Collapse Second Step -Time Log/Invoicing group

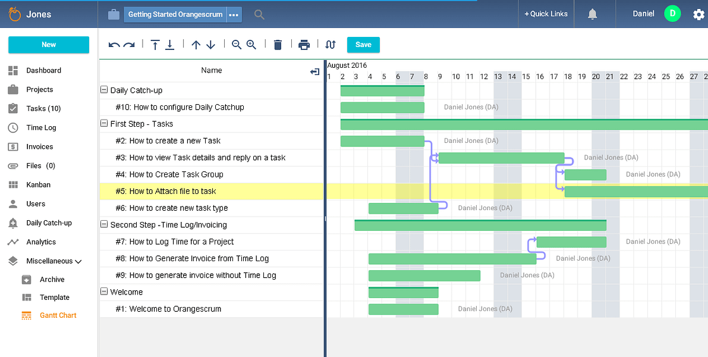click(x=104, y=224)
